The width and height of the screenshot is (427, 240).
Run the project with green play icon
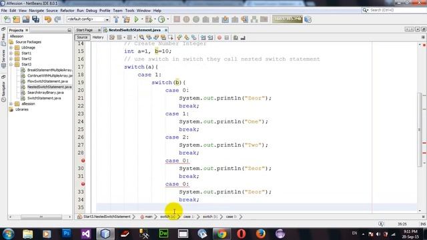pos(136,19)
